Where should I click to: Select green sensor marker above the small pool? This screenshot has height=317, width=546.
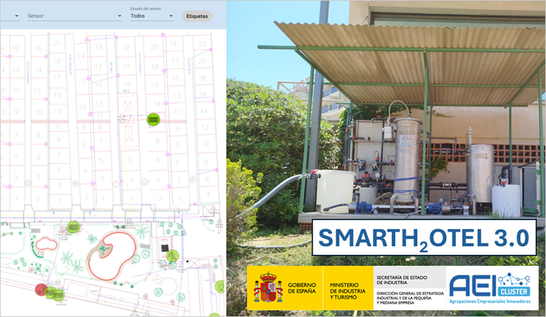coord(74,228)
